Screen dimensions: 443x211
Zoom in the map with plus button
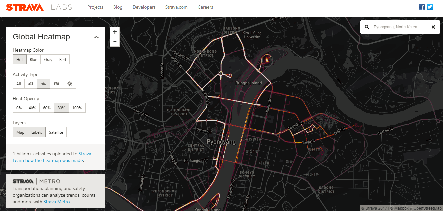(115, 32)
